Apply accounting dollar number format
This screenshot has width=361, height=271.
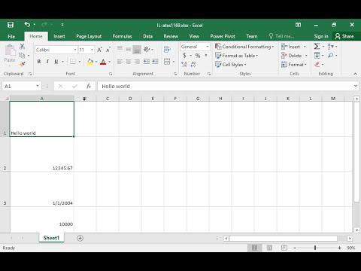tap(185, 56)
